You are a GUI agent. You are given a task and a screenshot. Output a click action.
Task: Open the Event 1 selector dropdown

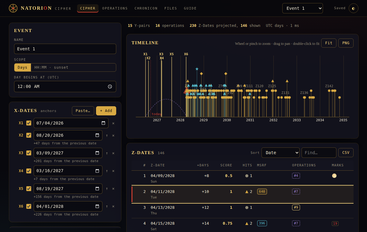tap(302, 8)
